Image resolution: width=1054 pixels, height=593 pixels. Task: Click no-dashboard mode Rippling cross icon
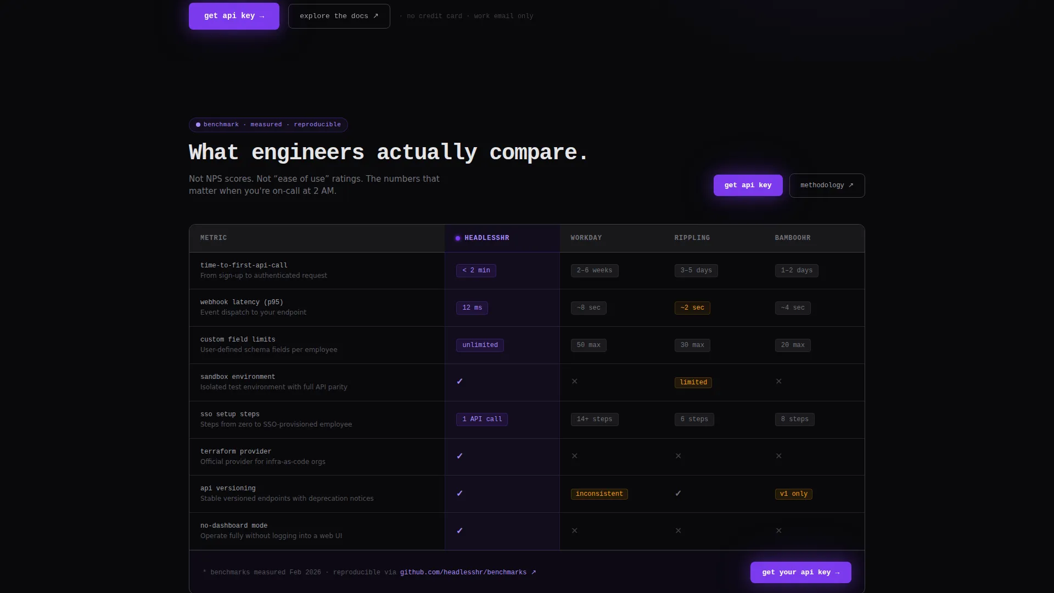tap(678, 531)
